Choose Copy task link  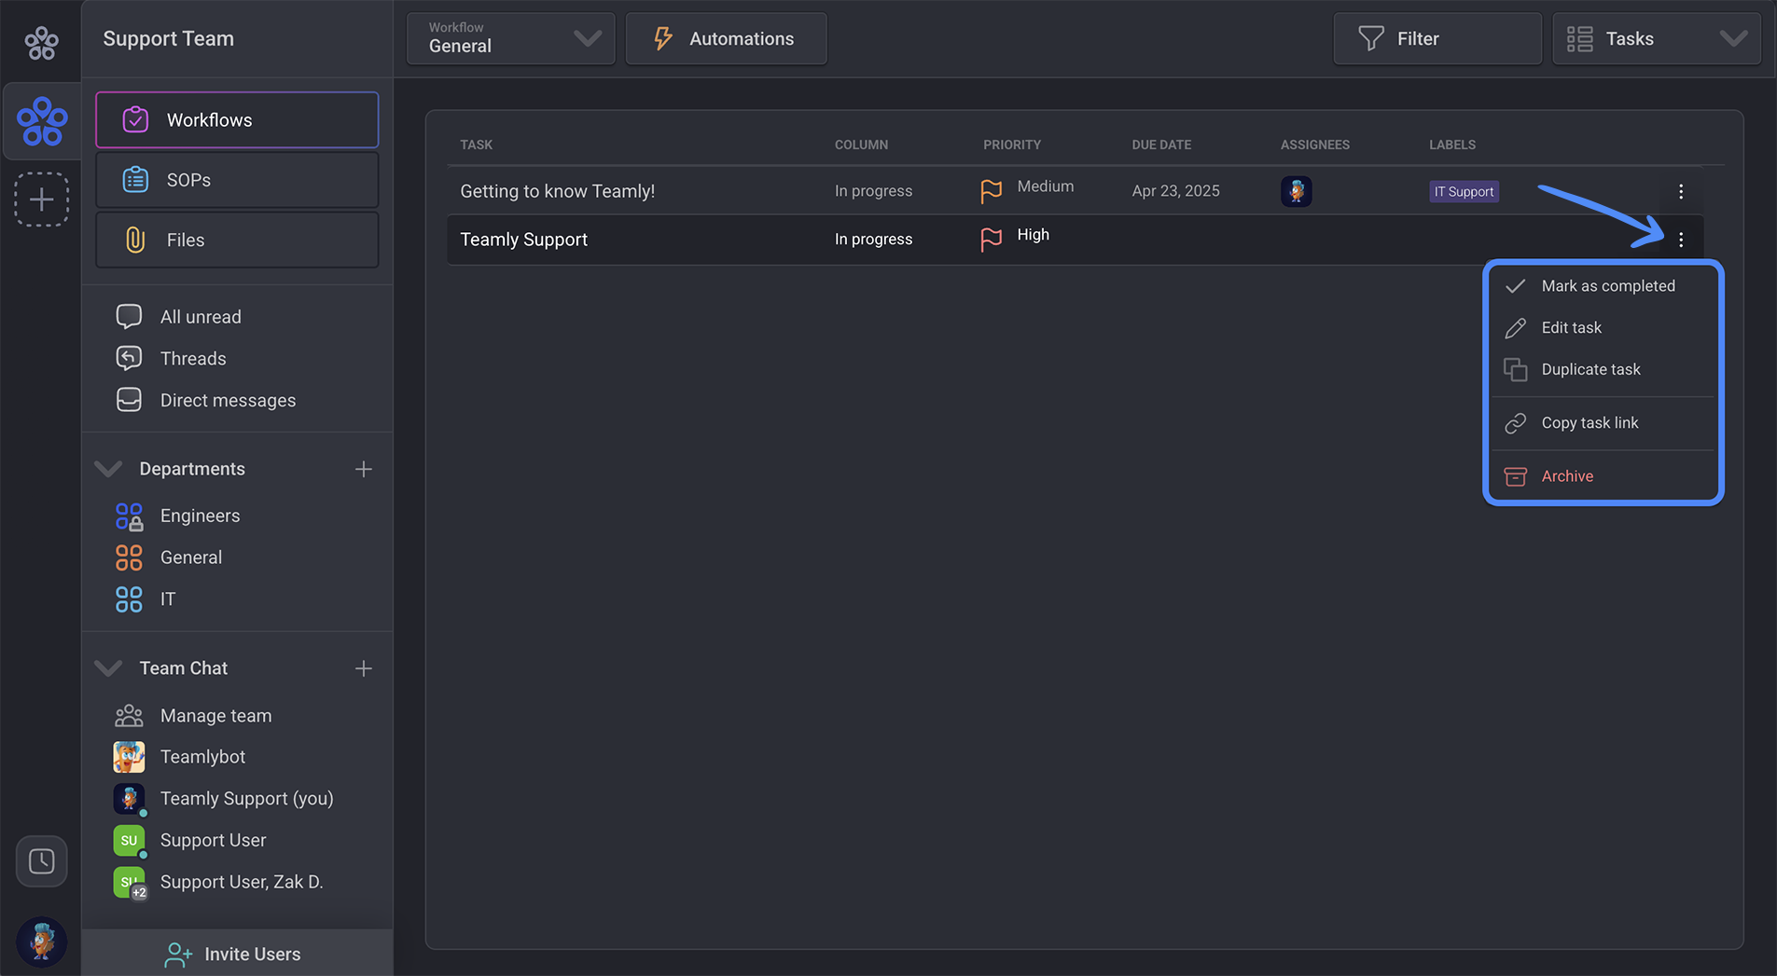[x=1603, y=423]
